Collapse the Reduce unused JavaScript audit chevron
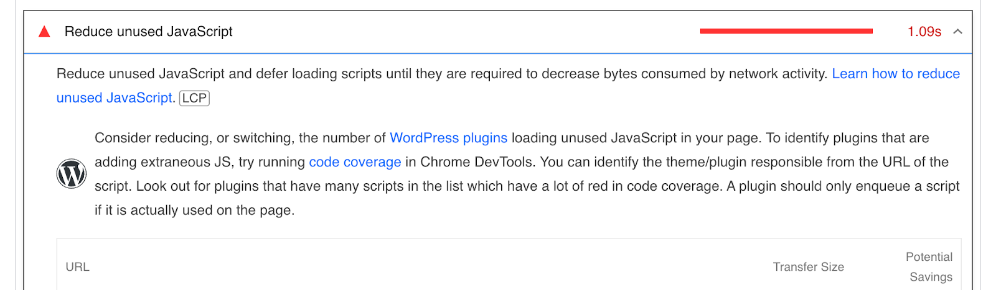 (x=957, y=32)
